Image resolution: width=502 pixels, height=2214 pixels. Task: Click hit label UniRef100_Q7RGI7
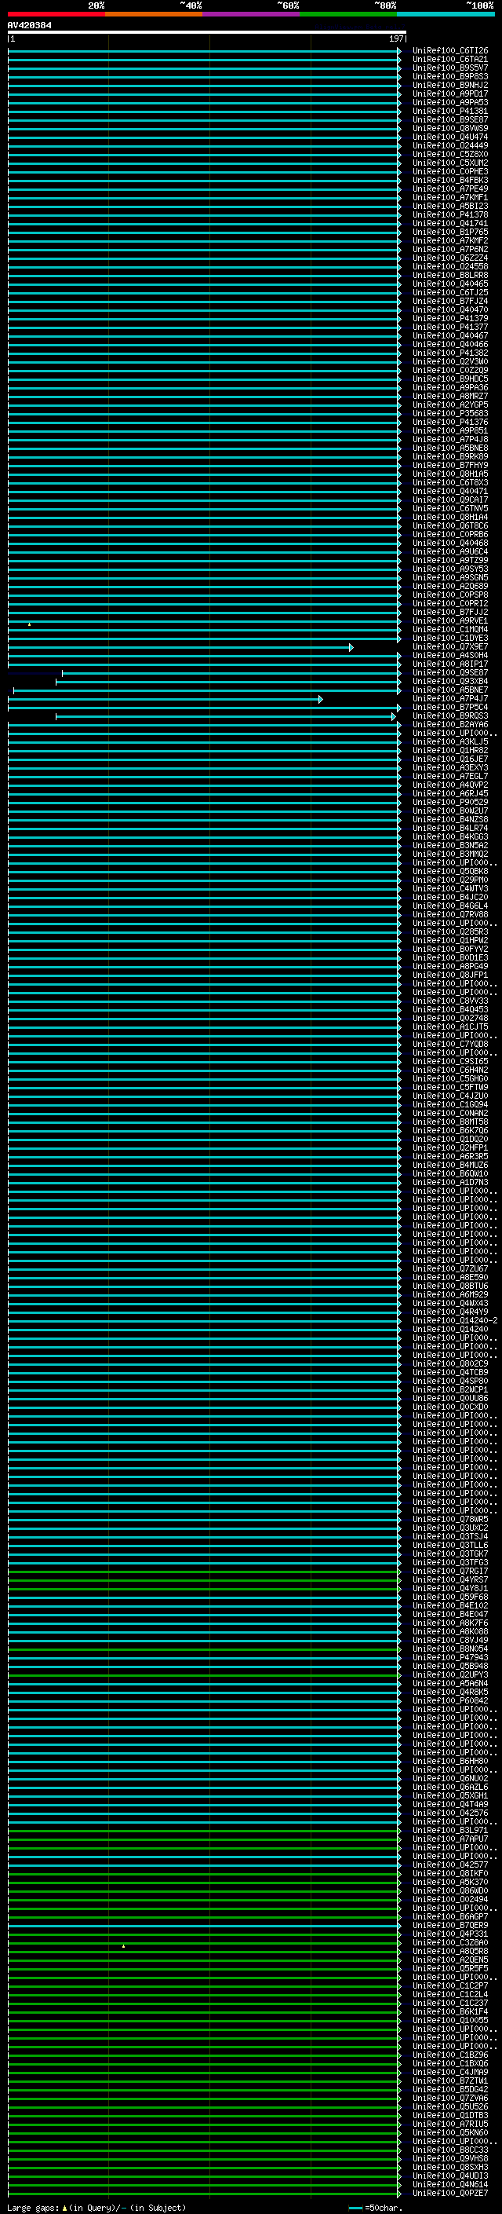(449, 1572)
